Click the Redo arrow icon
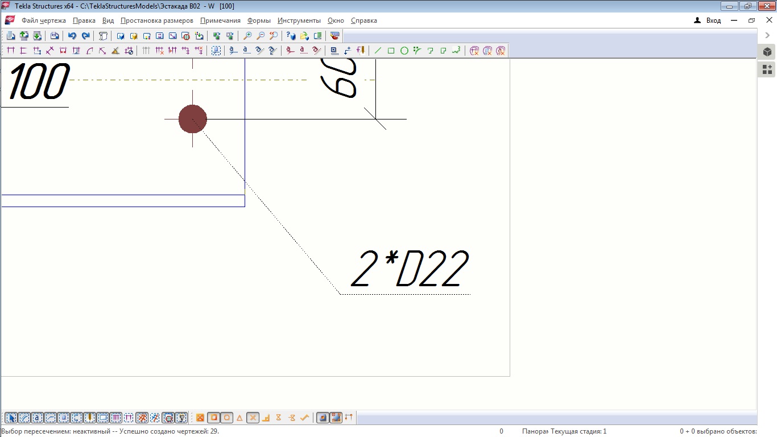The image size is (777, 437). pyautogui.click(x=86, y=36)
